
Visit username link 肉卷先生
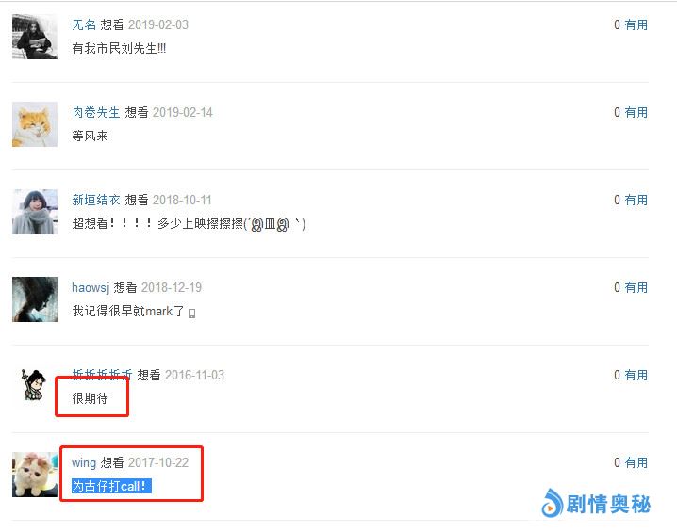pos(96,113)
